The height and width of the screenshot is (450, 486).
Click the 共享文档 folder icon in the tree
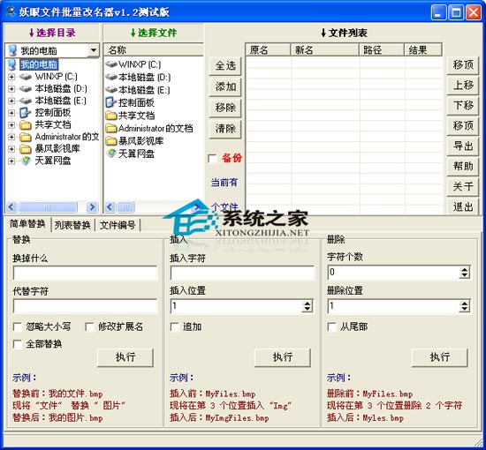click(x=26, y=124)
